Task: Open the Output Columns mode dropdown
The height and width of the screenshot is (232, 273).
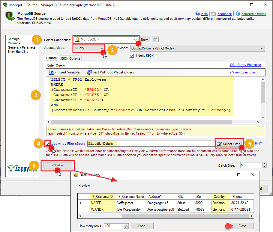Action: (262, 48)
